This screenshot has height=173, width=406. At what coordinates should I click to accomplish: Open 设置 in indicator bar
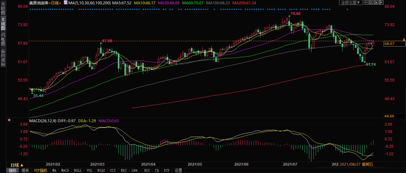point(178,170)
